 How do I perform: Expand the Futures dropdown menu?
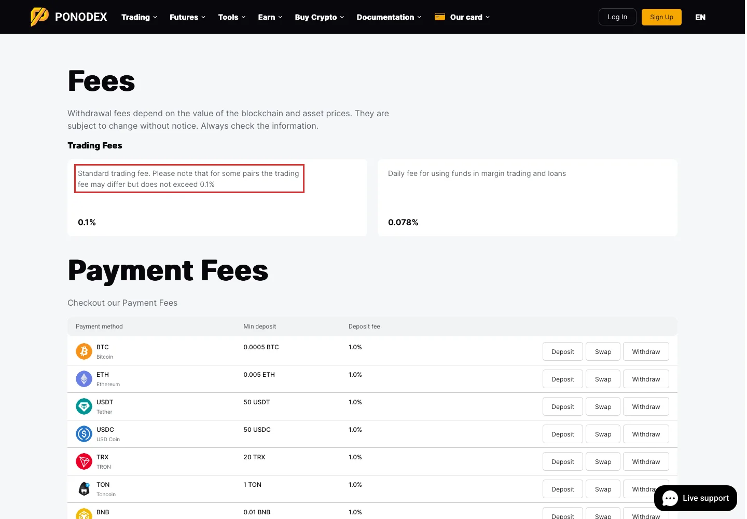pos(187,17)
